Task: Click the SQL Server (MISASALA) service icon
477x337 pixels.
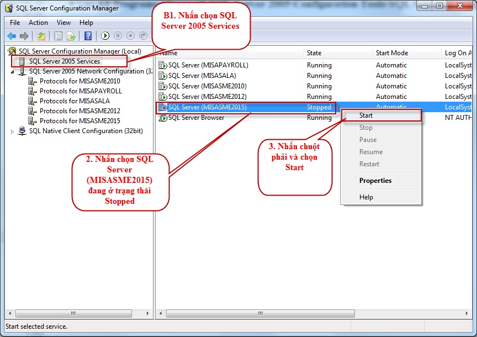Action: point(163,76)
